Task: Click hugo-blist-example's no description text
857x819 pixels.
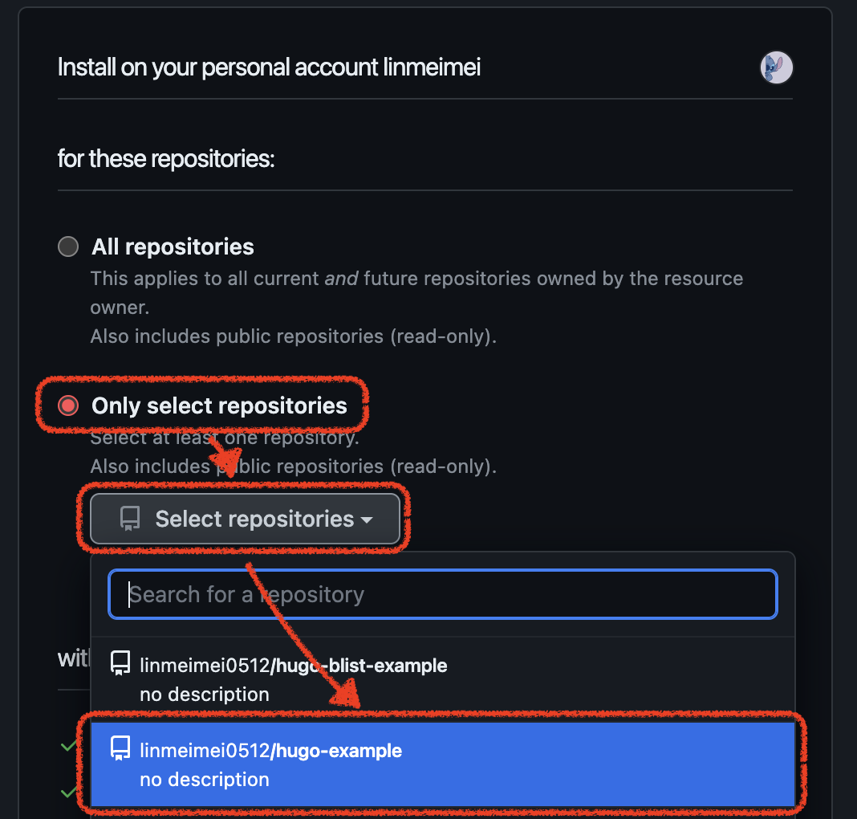Action: (x=205, y=695)
